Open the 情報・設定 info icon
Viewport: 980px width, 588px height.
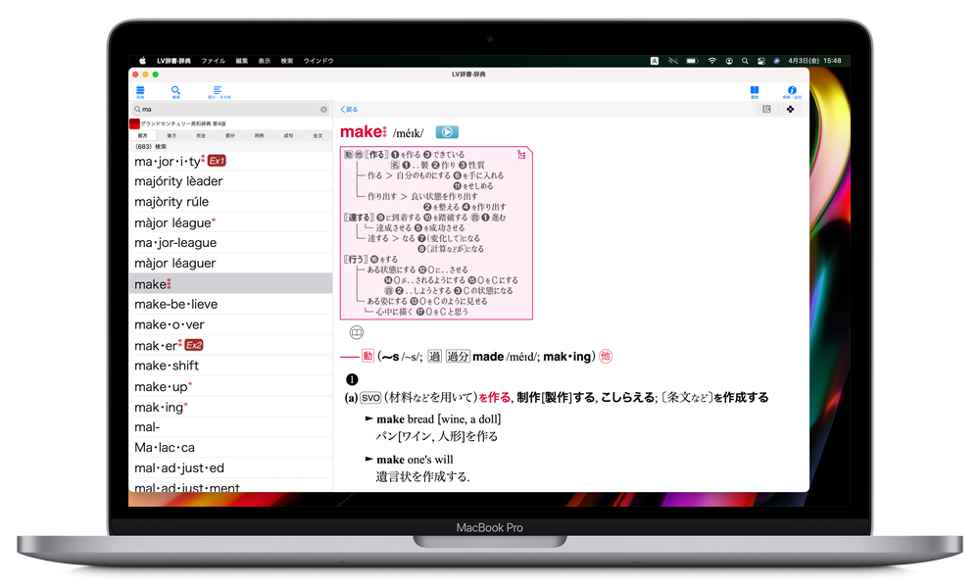[x=791, y=91]
